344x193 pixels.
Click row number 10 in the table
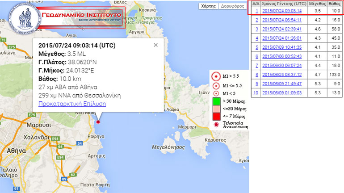tap(256, 93)
